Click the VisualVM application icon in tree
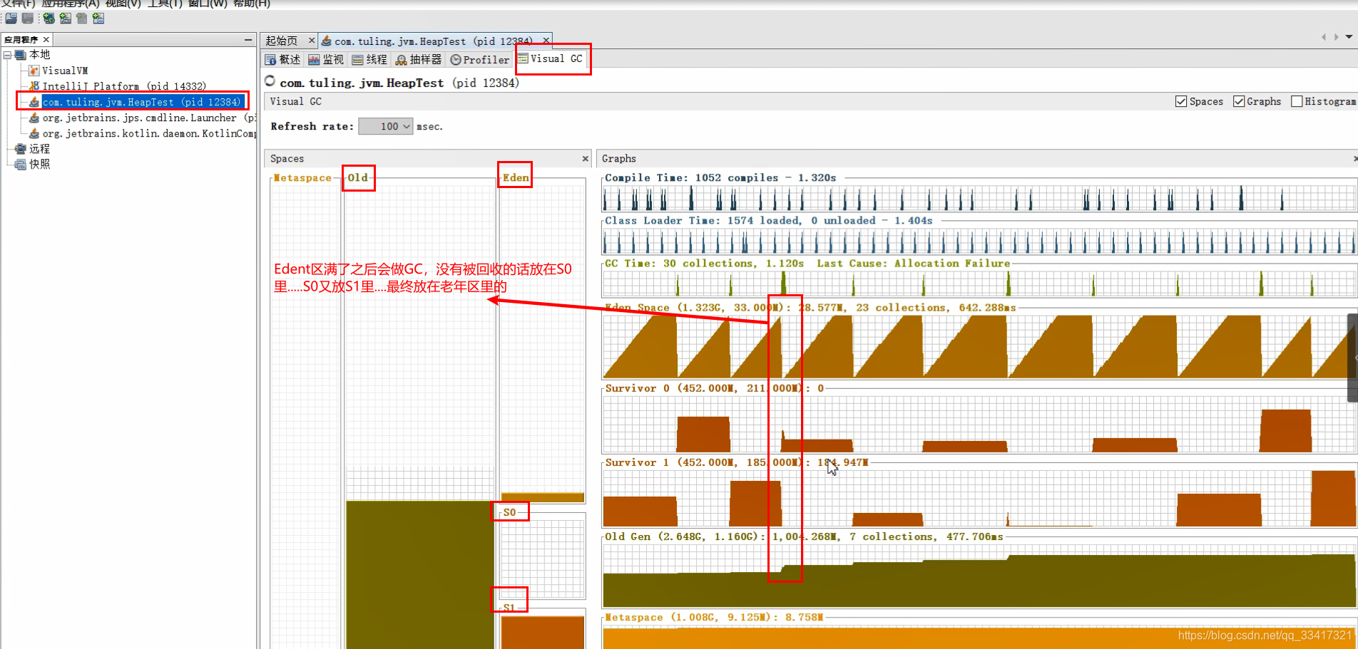 tap(34, 71)
